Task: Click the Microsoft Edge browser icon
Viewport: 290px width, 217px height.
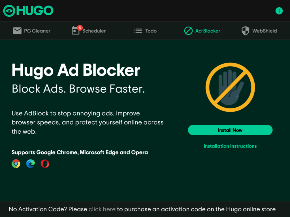Action: tap(30, 164)
